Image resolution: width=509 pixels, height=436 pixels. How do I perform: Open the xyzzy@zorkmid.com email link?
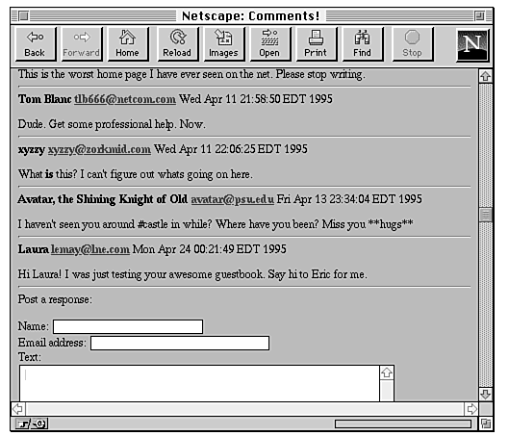99,149
